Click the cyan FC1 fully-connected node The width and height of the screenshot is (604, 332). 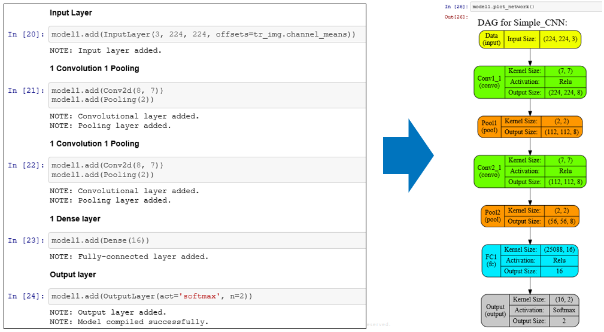pyautogui.click(x=530, y=260)
